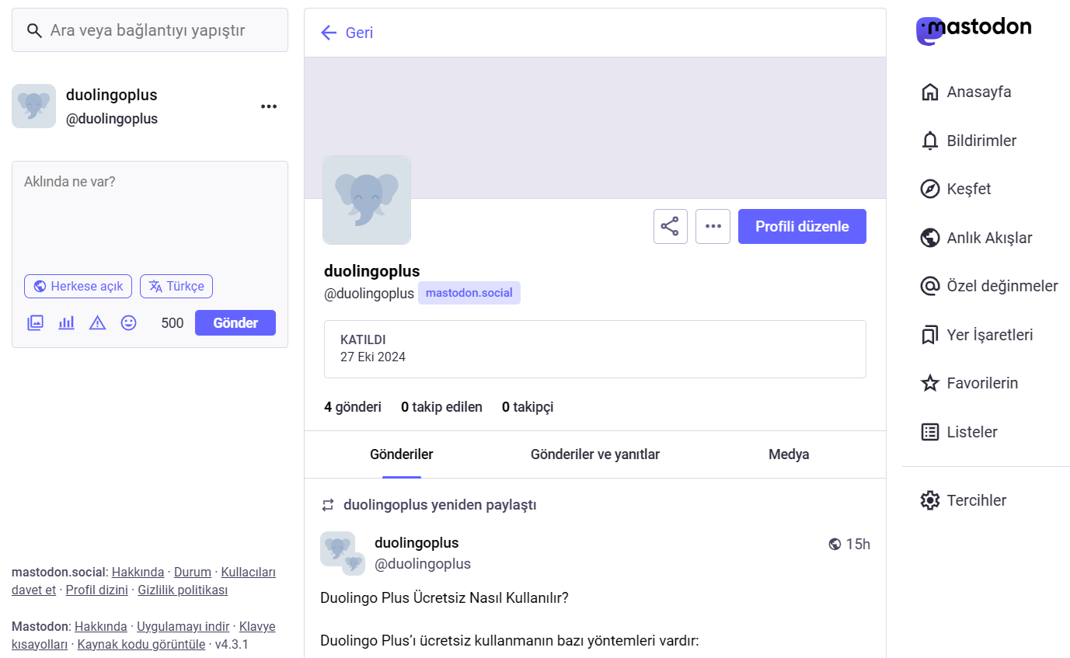Click the Listeler list icon

click(x=929, y=432)
